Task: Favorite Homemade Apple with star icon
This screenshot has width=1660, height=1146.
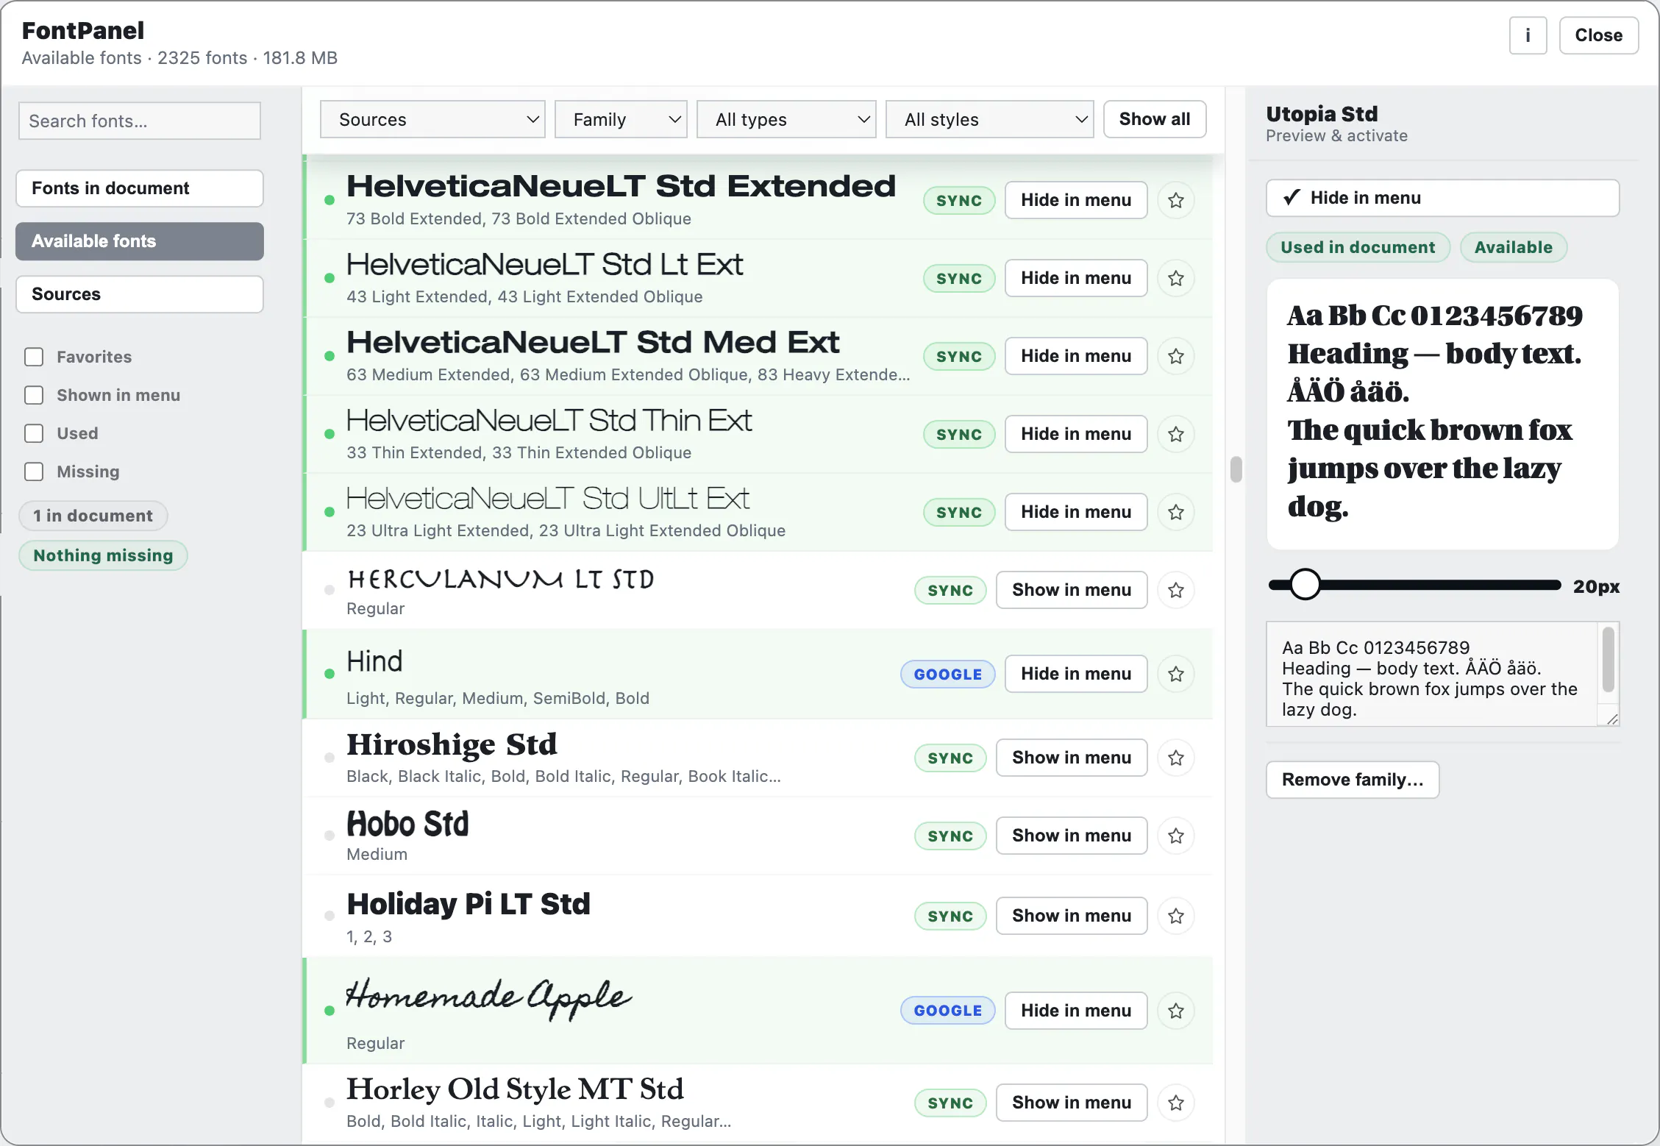Action: [1176, 1011]
